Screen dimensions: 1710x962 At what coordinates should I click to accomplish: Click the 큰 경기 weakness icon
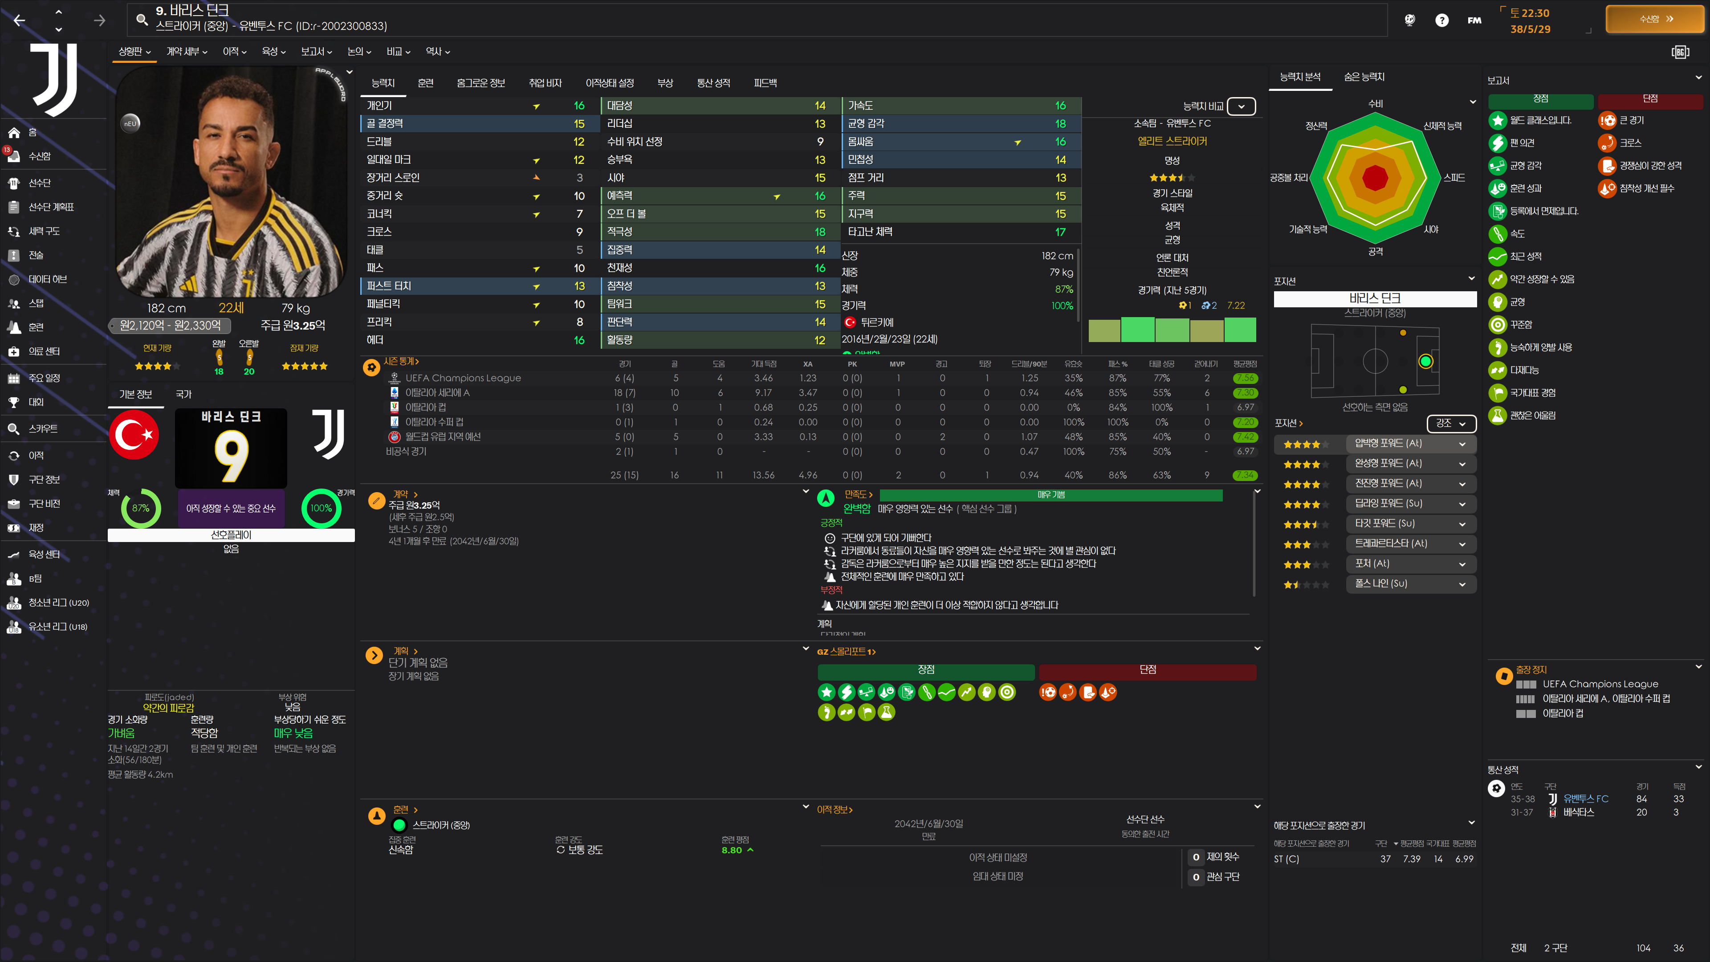[x=1607, y=120]
